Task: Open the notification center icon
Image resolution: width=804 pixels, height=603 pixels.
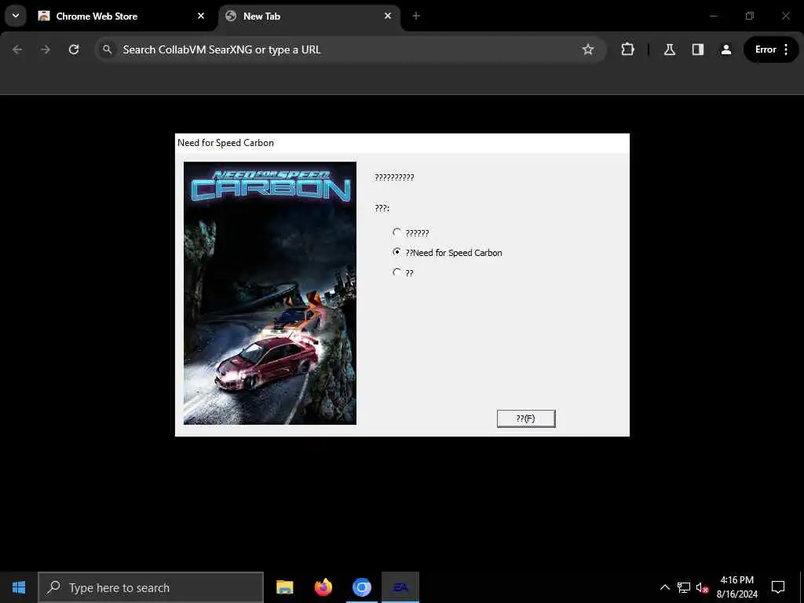Action: (778, 587)
